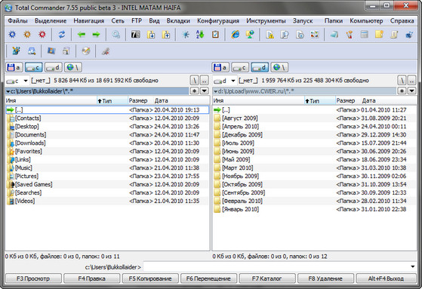Expand right panel directory history dropdown

point(411,91)
